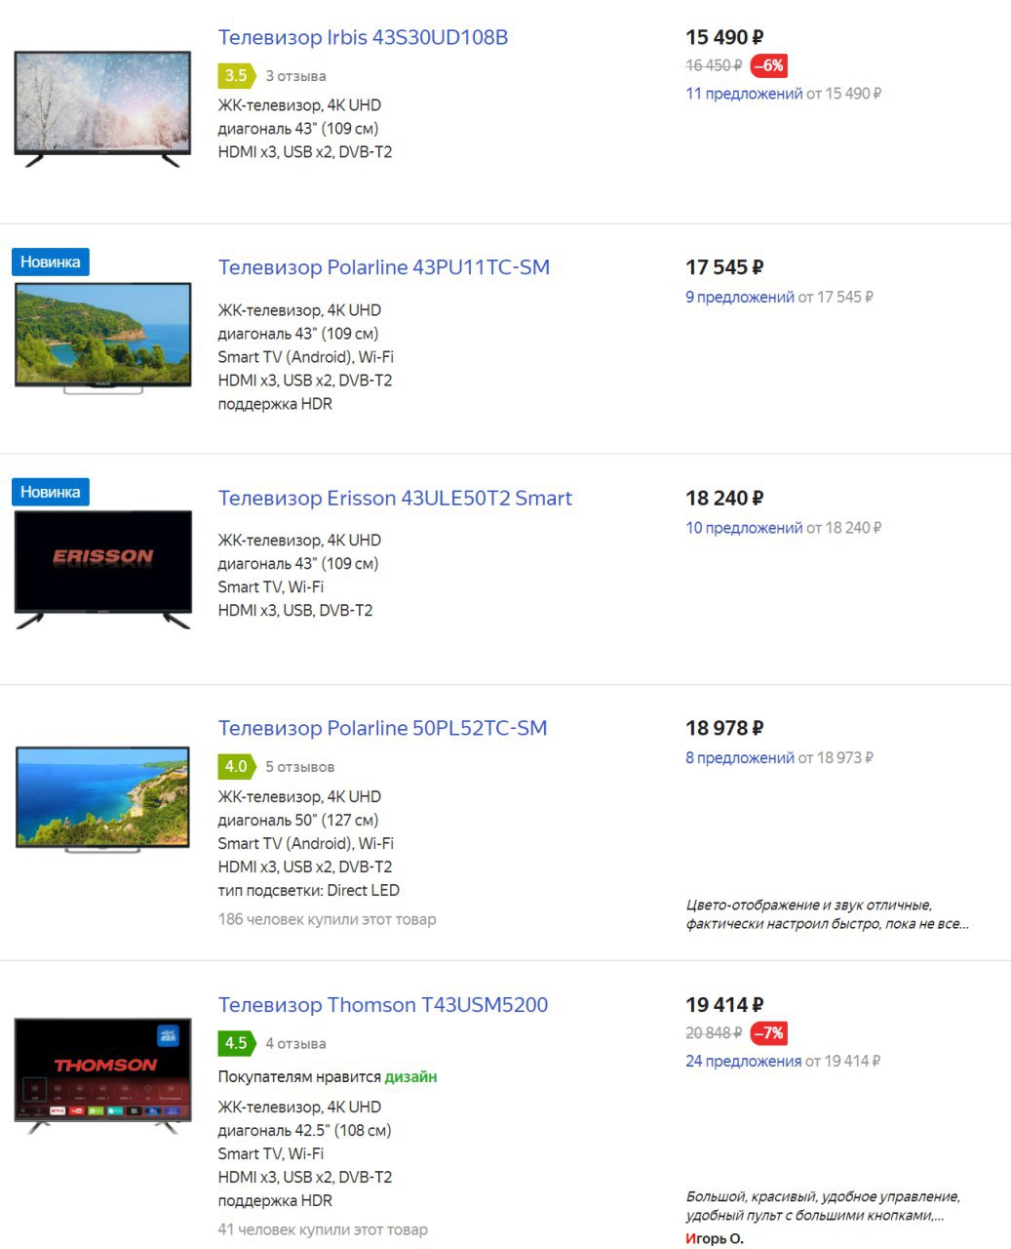The image size is (1011, 1249).
Task: Open the Телевизор Thomson T43USM5200 link
Action: (x=382, y=1005)
